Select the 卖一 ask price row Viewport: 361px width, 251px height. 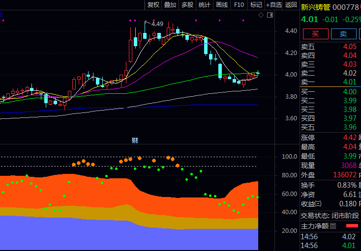point(330,82)
